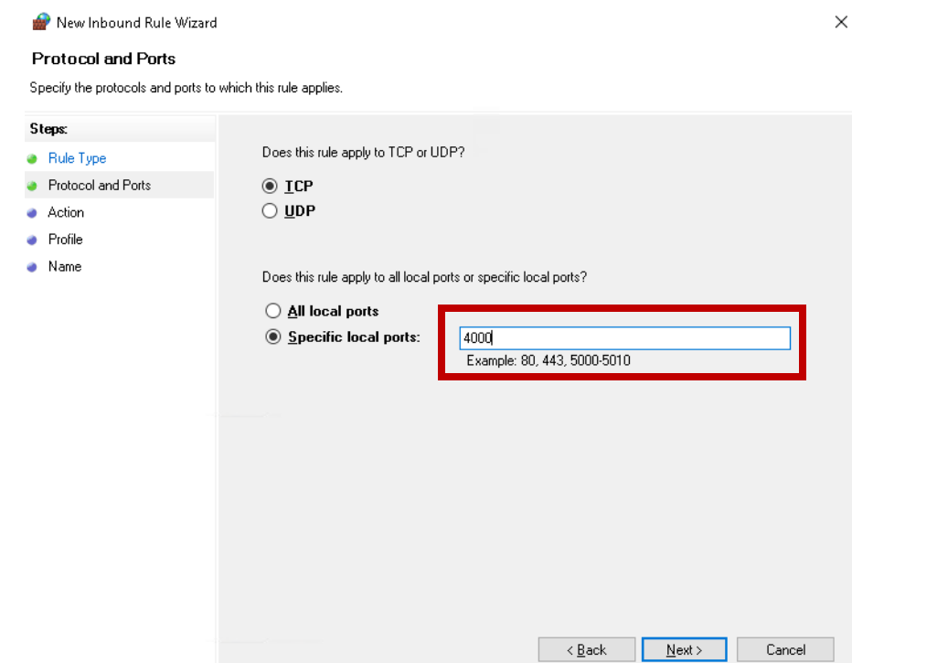The width and height of the screenshot is (937, 663).
Task: Select the Profile step in sidebar
Action: [x=66, y=239]
